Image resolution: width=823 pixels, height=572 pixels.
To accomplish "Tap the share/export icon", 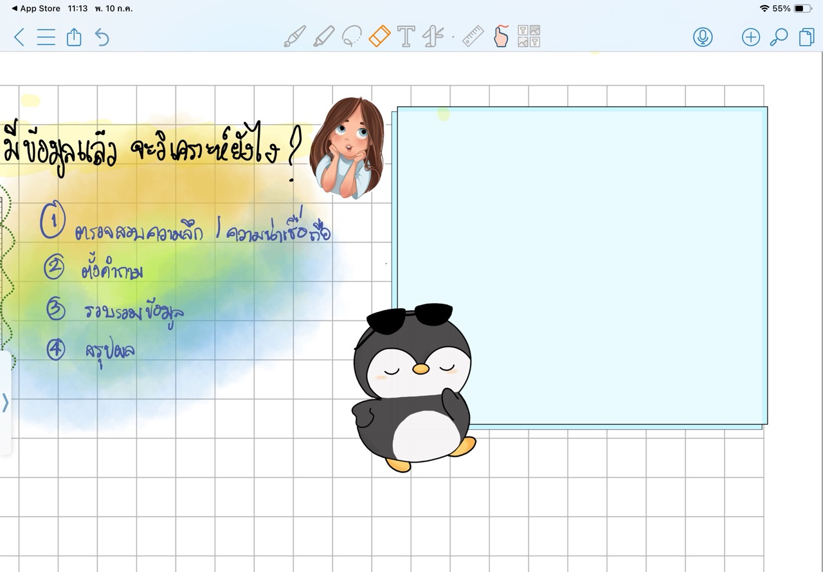I will click(x=74, y=37).
